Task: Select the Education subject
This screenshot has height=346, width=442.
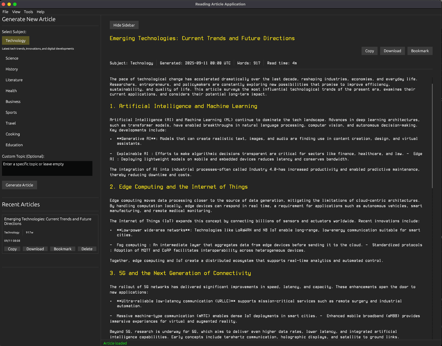Action: 14,145
